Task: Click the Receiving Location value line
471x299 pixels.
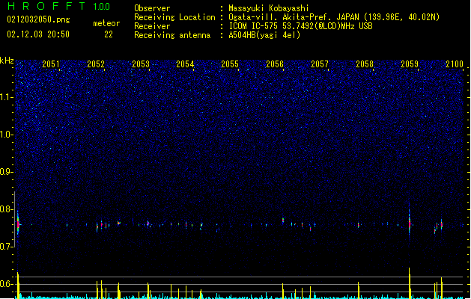Action: tap(334, 17)
